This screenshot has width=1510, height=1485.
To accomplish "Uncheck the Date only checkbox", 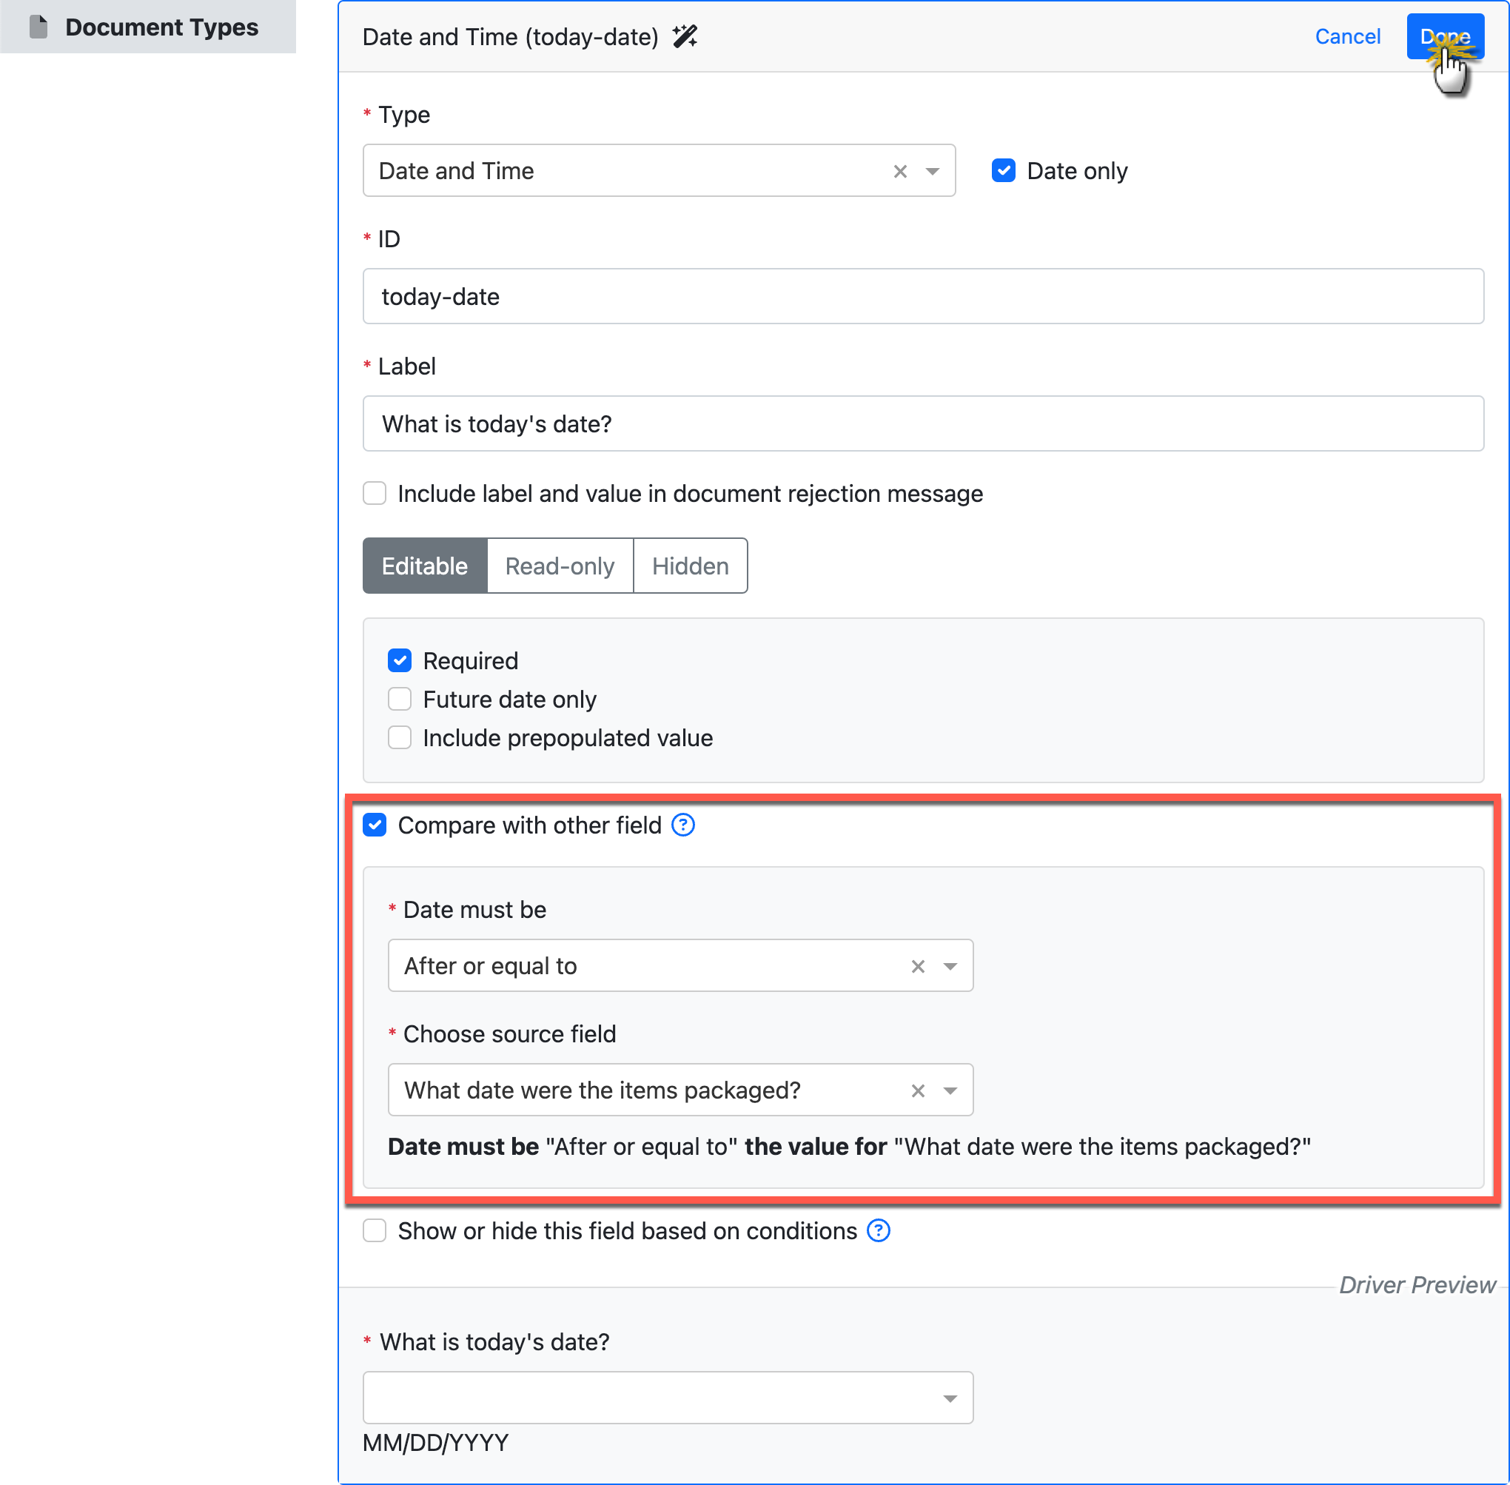I will tap(1003, 171).
